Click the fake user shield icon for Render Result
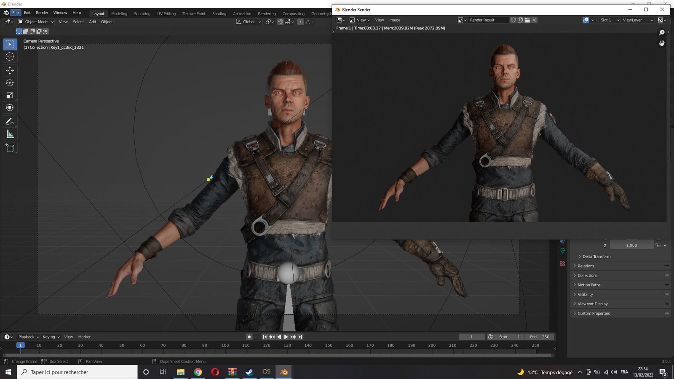Viewport: 674px width, 379px height. pos(513,20)
